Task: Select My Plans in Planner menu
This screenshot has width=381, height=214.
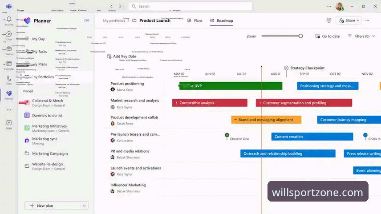Action: click(x=39, y=64)
